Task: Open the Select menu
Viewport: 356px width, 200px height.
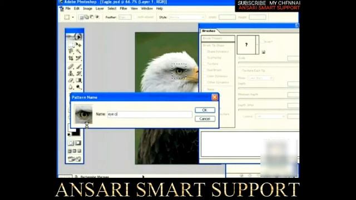Action: (112, 8)
